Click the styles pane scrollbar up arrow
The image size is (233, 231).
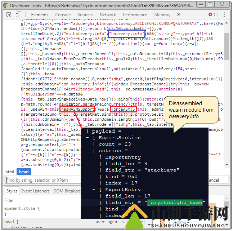(227, 199)
